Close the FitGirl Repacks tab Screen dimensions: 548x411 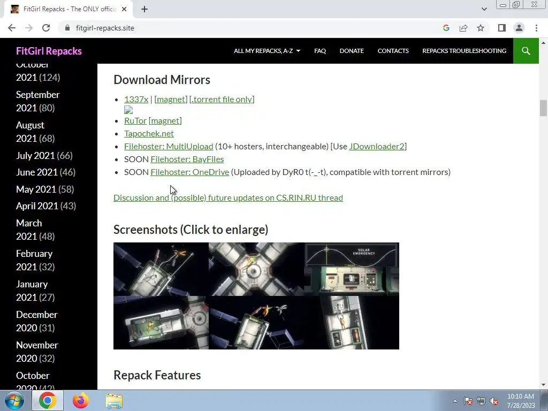pyautogui.click(x=124, y=9)
